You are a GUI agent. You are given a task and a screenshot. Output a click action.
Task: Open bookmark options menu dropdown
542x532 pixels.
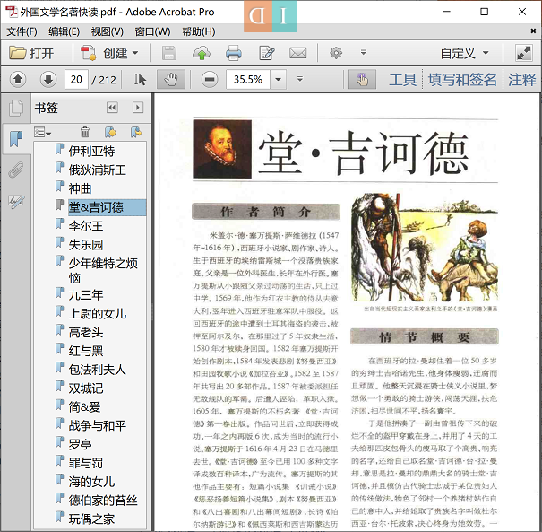point(42,132)
